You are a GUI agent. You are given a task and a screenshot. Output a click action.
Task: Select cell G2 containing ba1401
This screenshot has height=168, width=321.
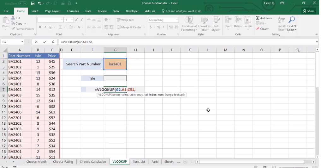coord(115,64)
